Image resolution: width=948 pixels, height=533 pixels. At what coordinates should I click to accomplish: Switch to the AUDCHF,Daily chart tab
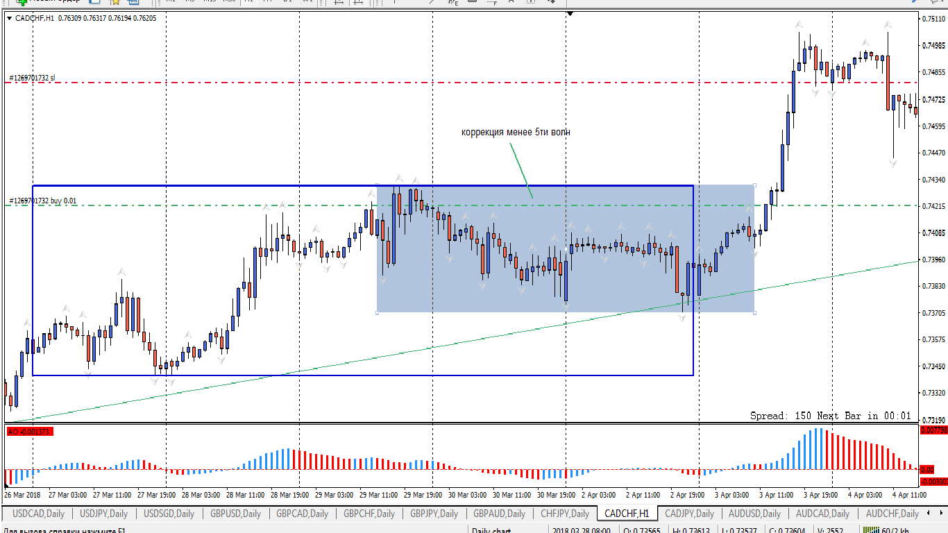892,514
